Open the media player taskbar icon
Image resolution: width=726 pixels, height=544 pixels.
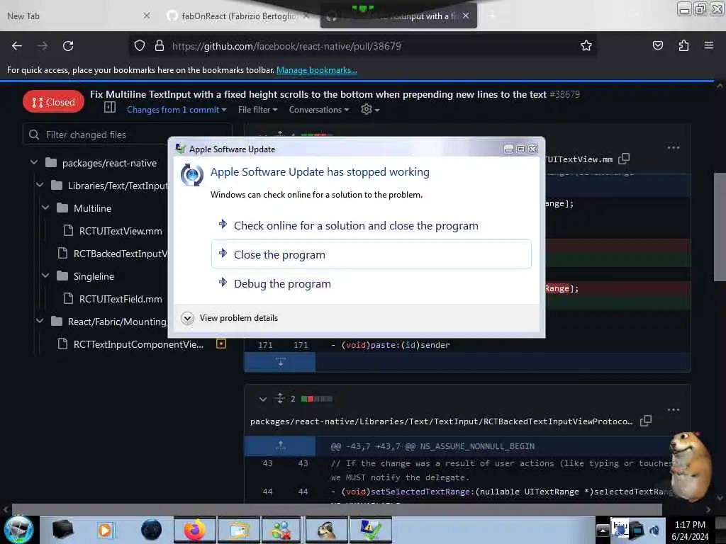105,530
